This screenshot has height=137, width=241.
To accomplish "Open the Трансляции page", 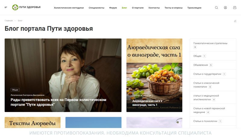I will [x=194, y=8].
